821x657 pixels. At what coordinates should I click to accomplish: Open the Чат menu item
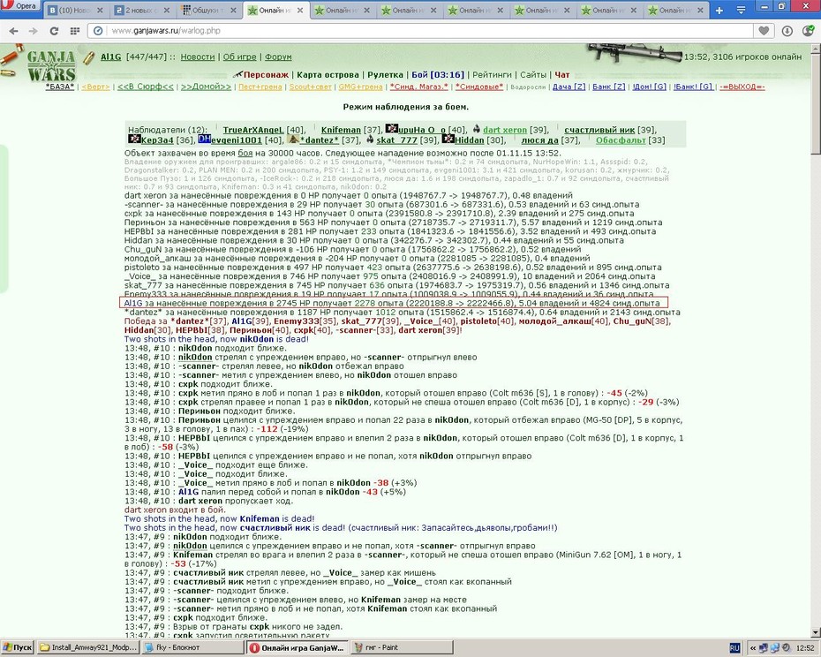click(561, 74)
